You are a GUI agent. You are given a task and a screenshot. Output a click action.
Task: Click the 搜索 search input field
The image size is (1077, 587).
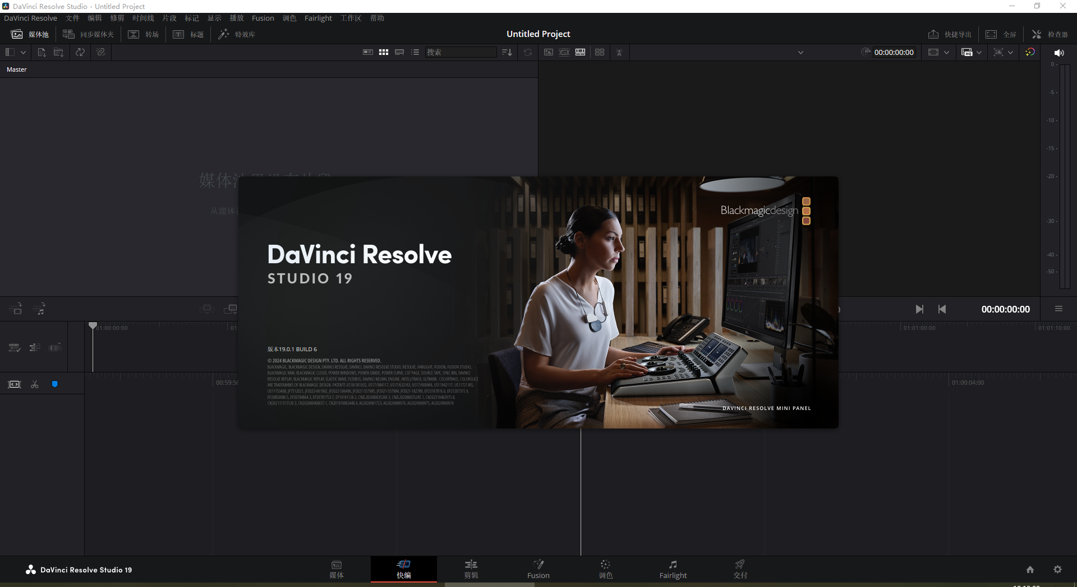(461, 52)
